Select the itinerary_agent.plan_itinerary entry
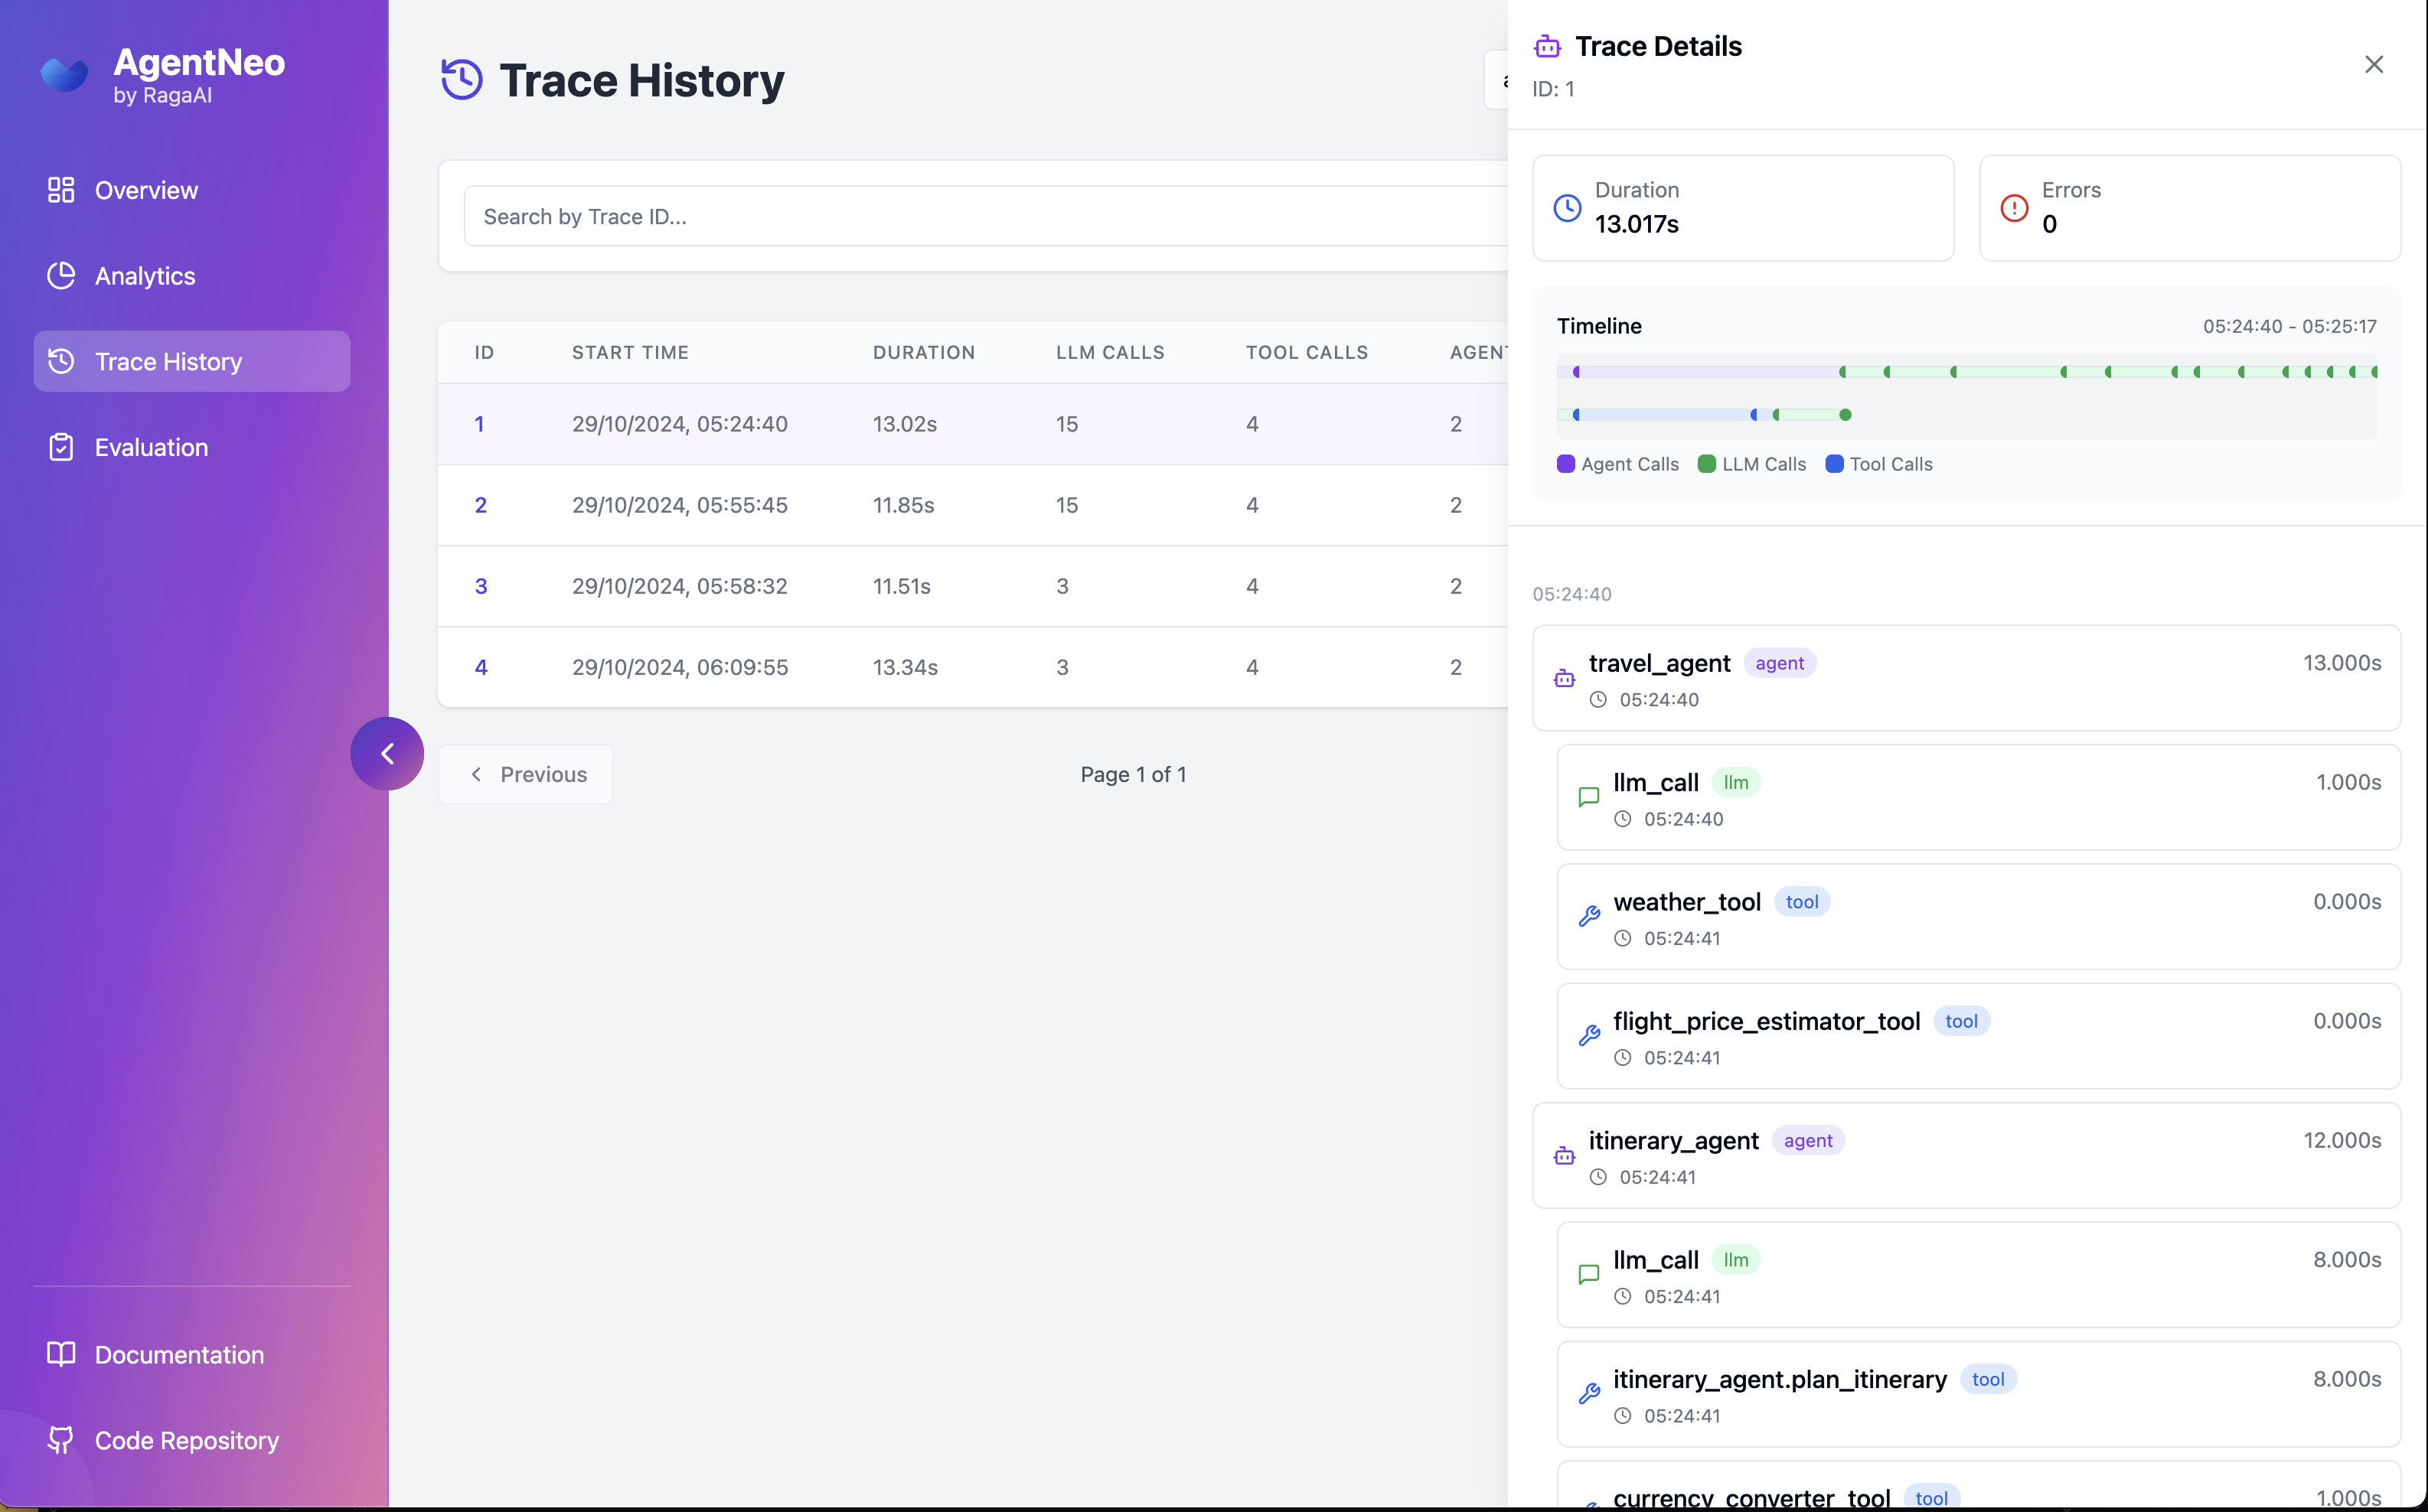 coord(1978,1394)
